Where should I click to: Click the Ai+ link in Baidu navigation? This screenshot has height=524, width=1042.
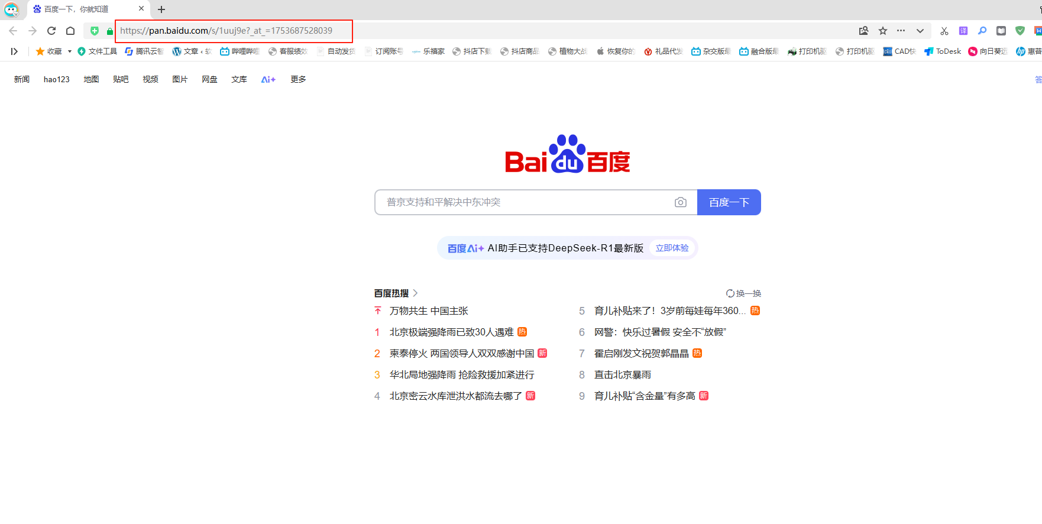(x=268, y=79)
